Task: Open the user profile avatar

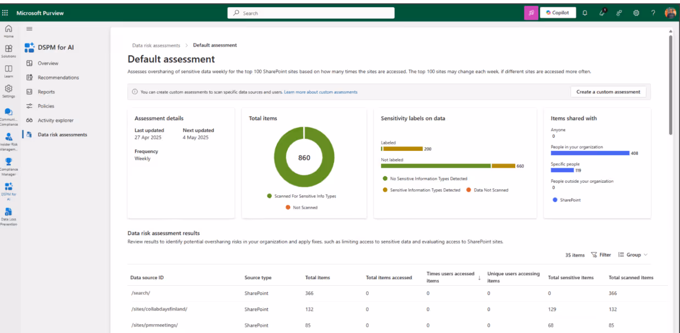Action: tap(670, 13)
